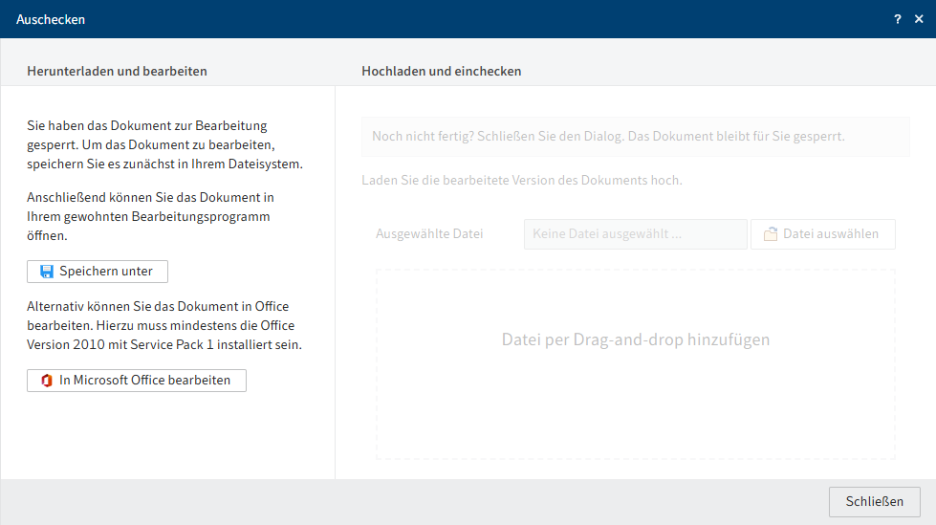Image resolution: width=936 pixels, height=525 pixels.
Task: Click the Laden Sie die bearbeitete Version text
Action: [522, 181]
